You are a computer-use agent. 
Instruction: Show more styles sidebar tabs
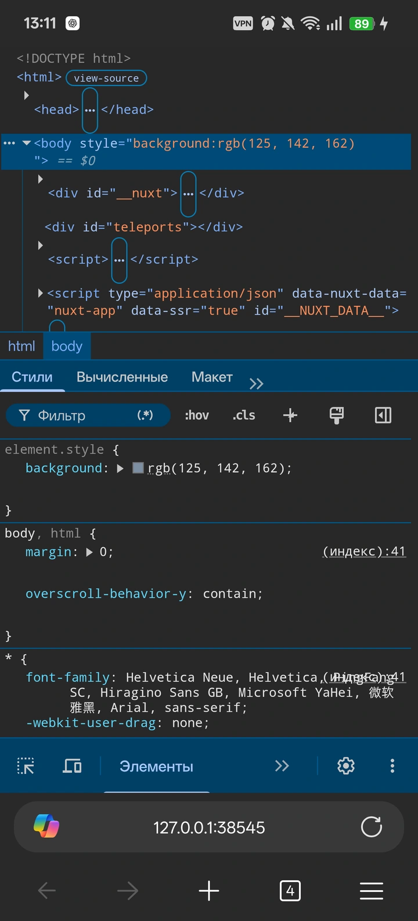257,383
